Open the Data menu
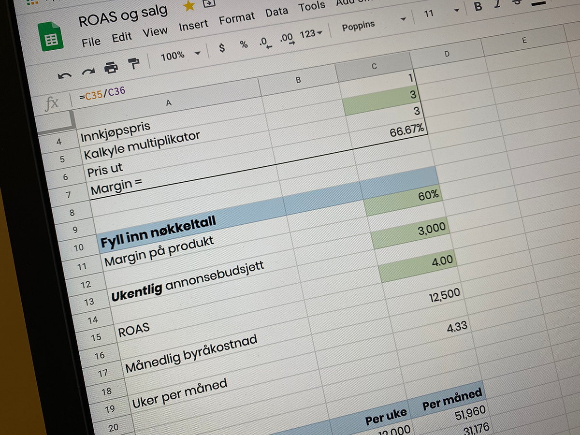Screen dimensions: 580x435 [x=276, y=12]
